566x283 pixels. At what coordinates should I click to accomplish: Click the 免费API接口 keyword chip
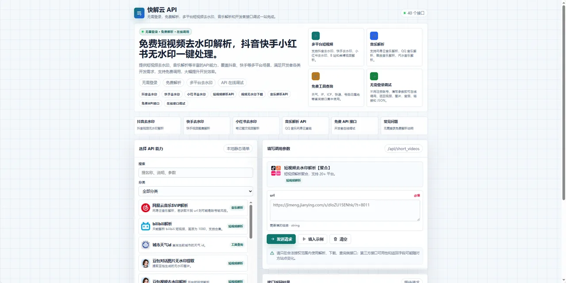click(151, 103)
